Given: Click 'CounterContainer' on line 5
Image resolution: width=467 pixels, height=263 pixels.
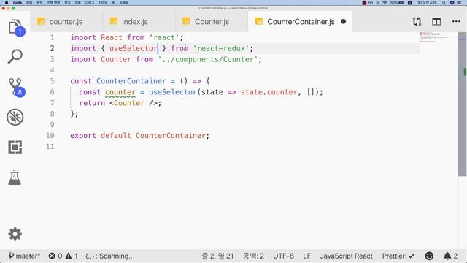Looking at the screenshot, I should [x=131, y=81].
